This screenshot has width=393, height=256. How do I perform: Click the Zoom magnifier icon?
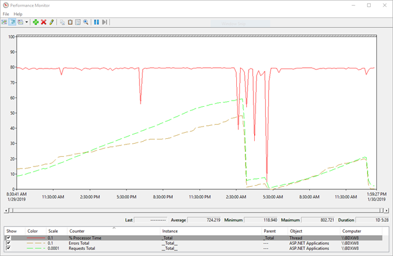pos(86,22)
